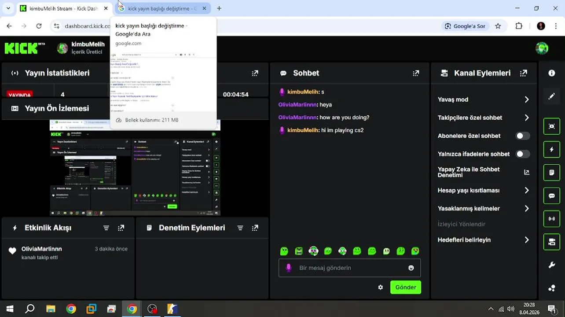Open the notification center in system tray
Screen dimensions: 565x317
coord(552,309)
